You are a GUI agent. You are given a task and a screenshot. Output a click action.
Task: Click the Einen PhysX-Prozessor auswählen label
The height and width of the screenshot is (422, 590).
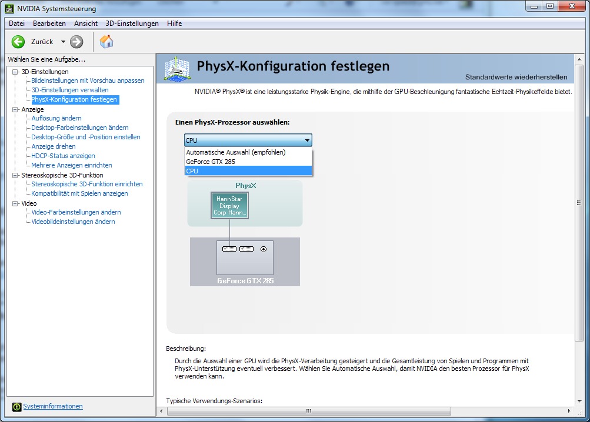(232, 122)
